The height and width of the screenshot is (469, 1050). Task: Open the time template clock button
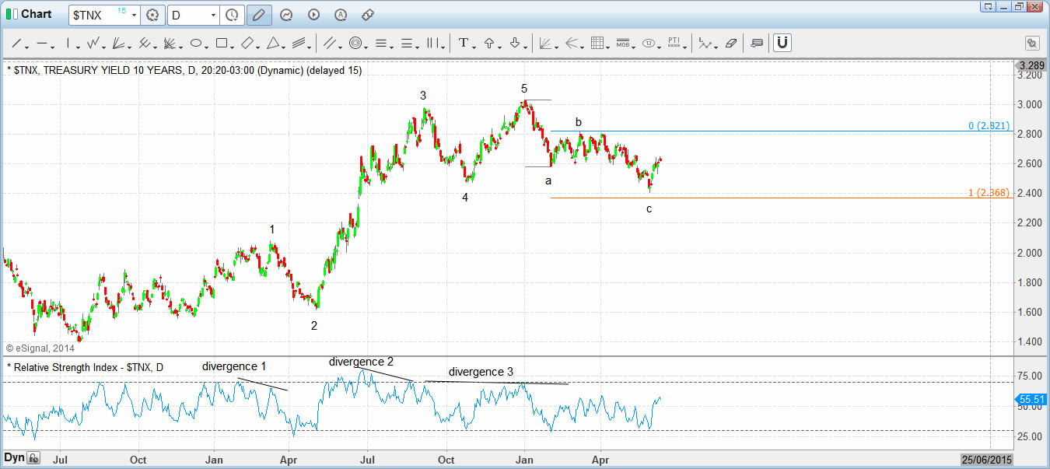point(232,15)
